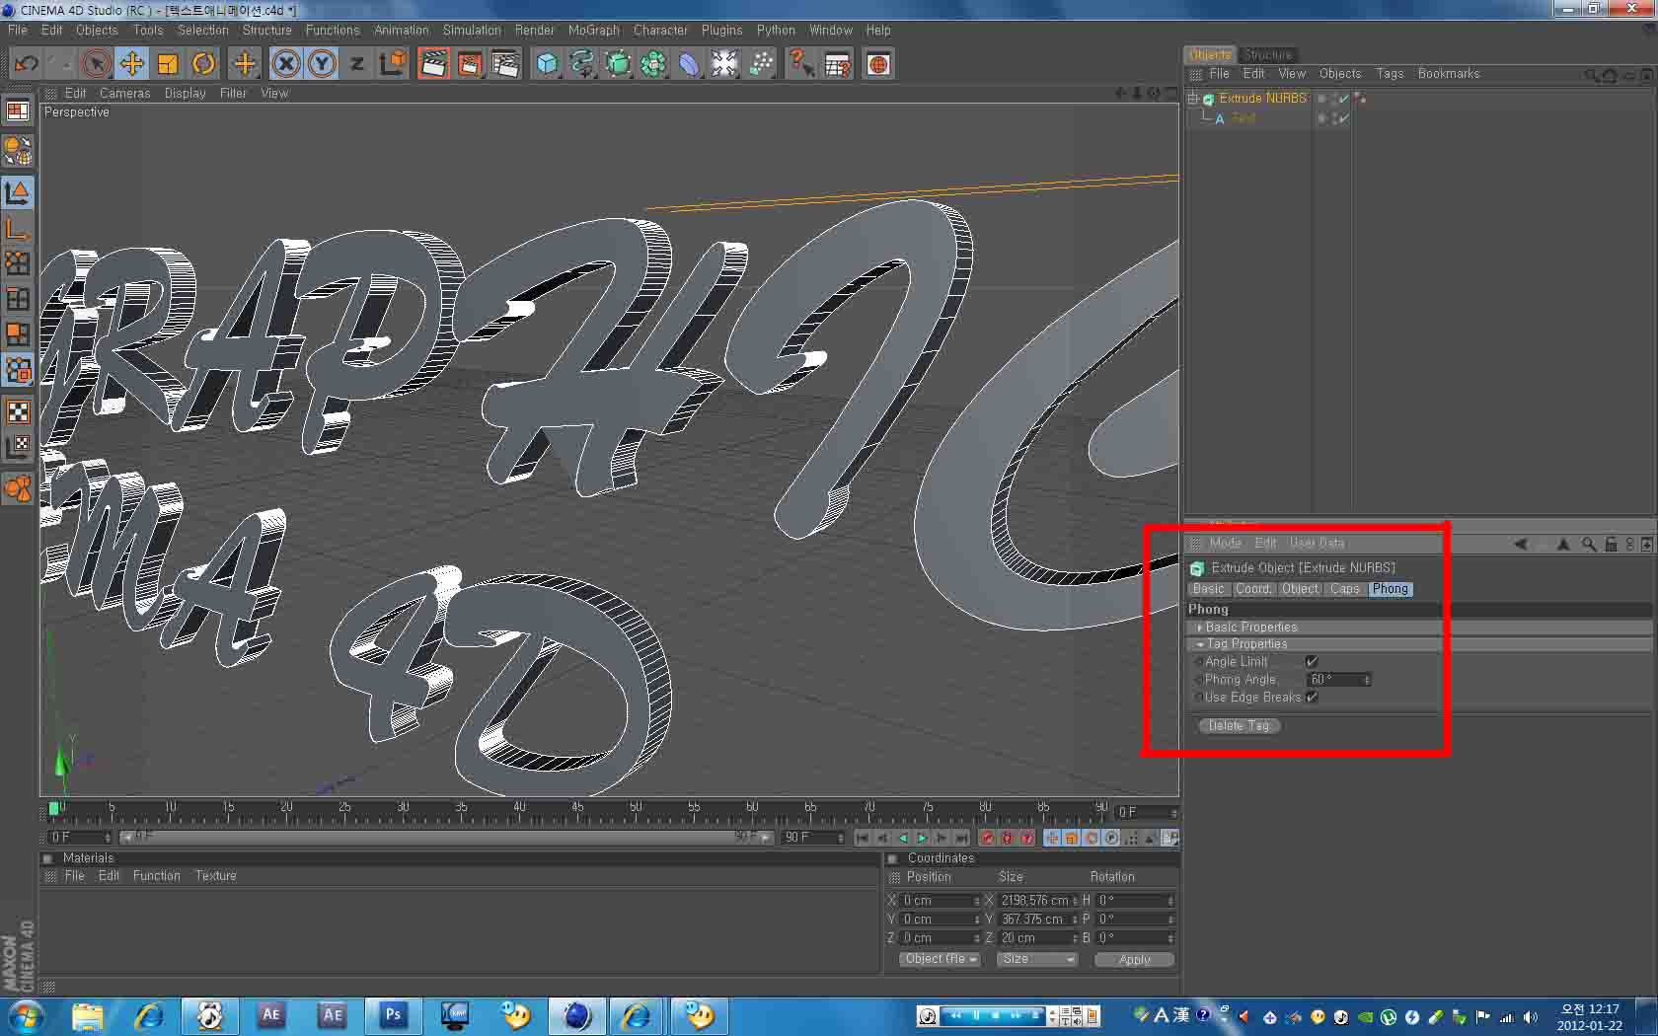Open the viewport Cameras menu
Viewport: 1658px width, 1036px height.
124,94
